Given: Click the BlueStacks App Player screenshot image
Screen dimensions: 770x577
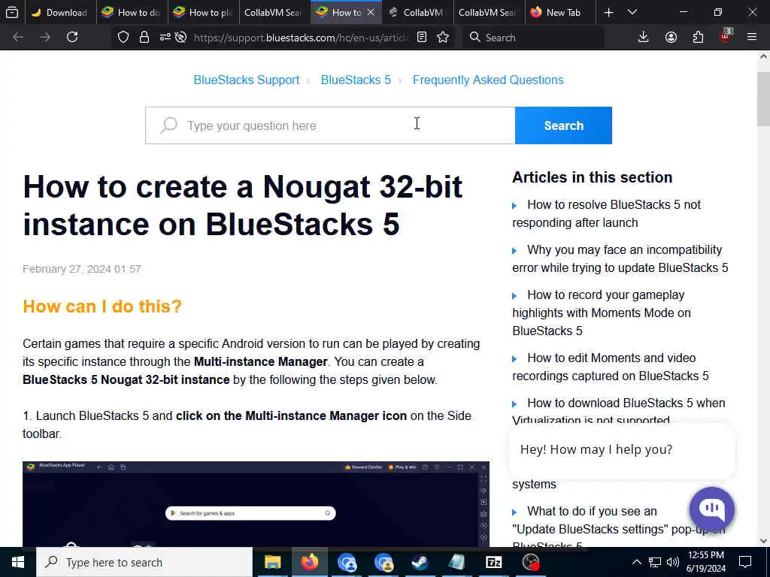Looking at the screenshot, I should pos(256,504).
